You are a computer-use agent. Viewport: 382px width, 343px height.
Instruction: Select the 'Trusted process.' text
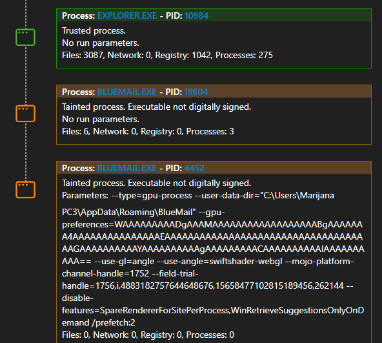point(94,31)
